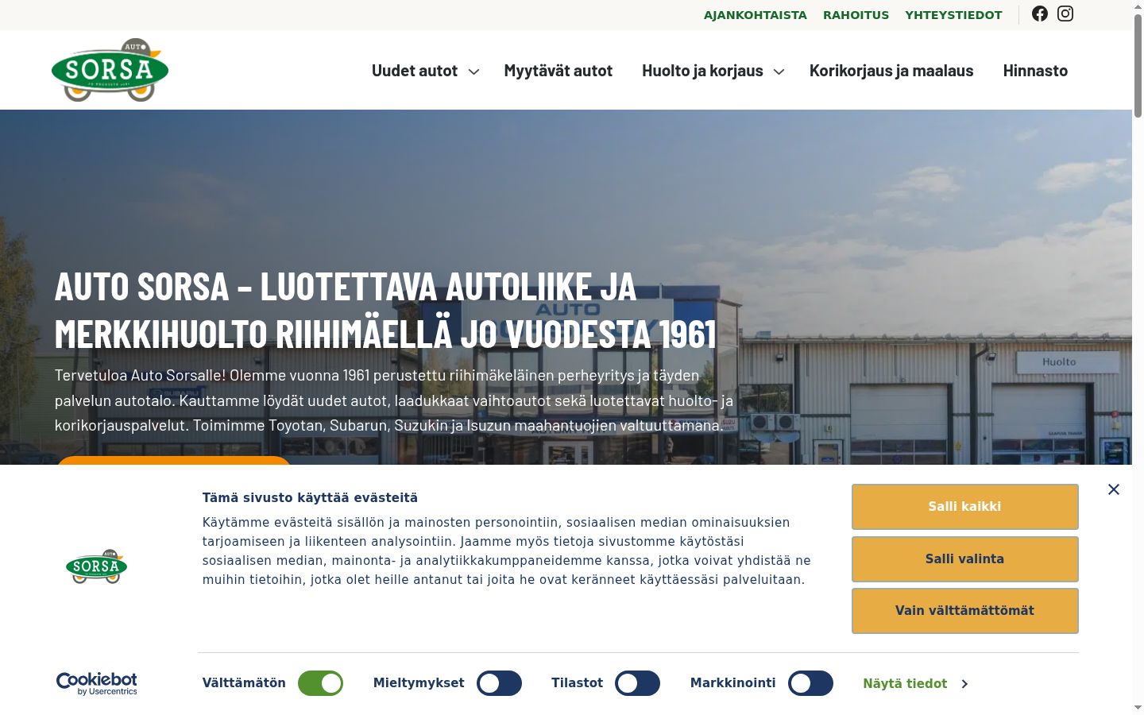Screen dimensions: 1144x715
Task: Expand the Uudet autot submenu chevron
Action: pyautogui.click(x=474, y=71)
